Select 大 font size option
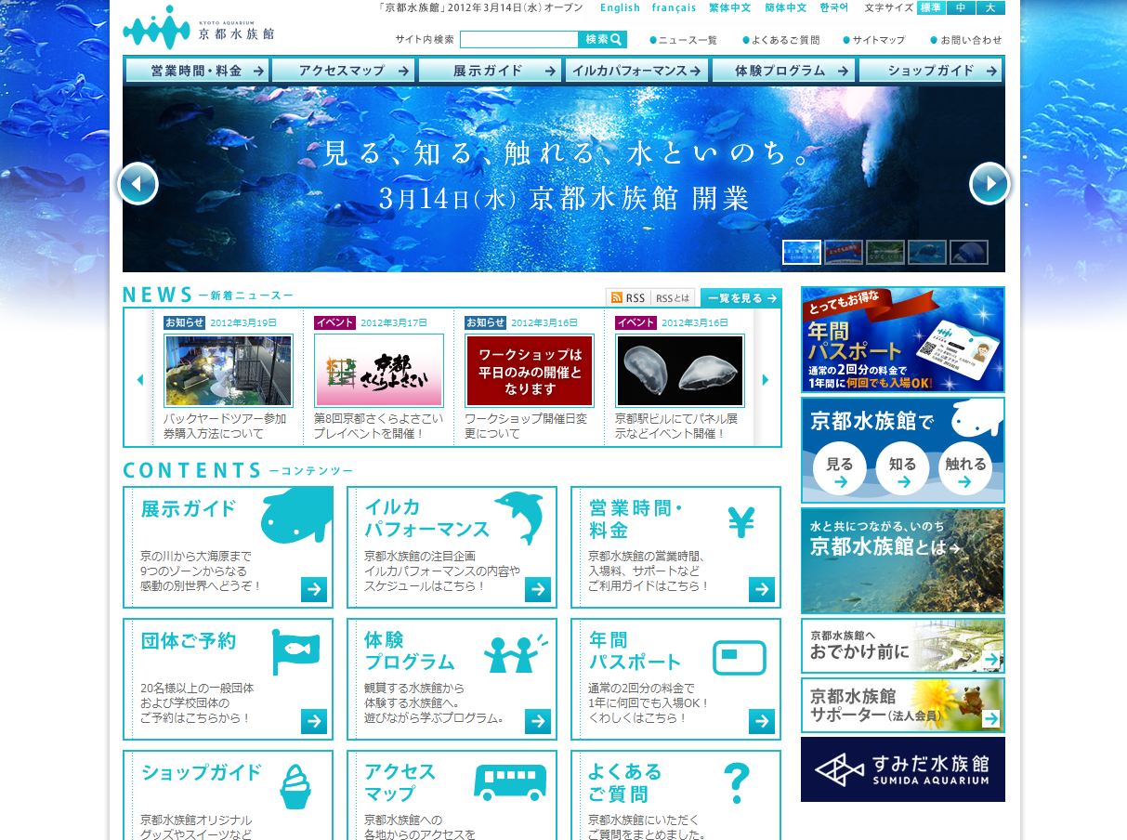The width and height of the screenshot is (1127, 840). pos(990,7)
